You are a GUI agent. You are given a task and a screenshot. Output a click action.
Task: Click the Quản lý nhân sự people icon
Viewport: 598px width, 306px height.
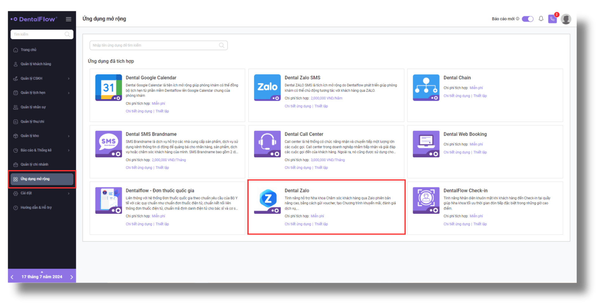[x=16, y=107]
